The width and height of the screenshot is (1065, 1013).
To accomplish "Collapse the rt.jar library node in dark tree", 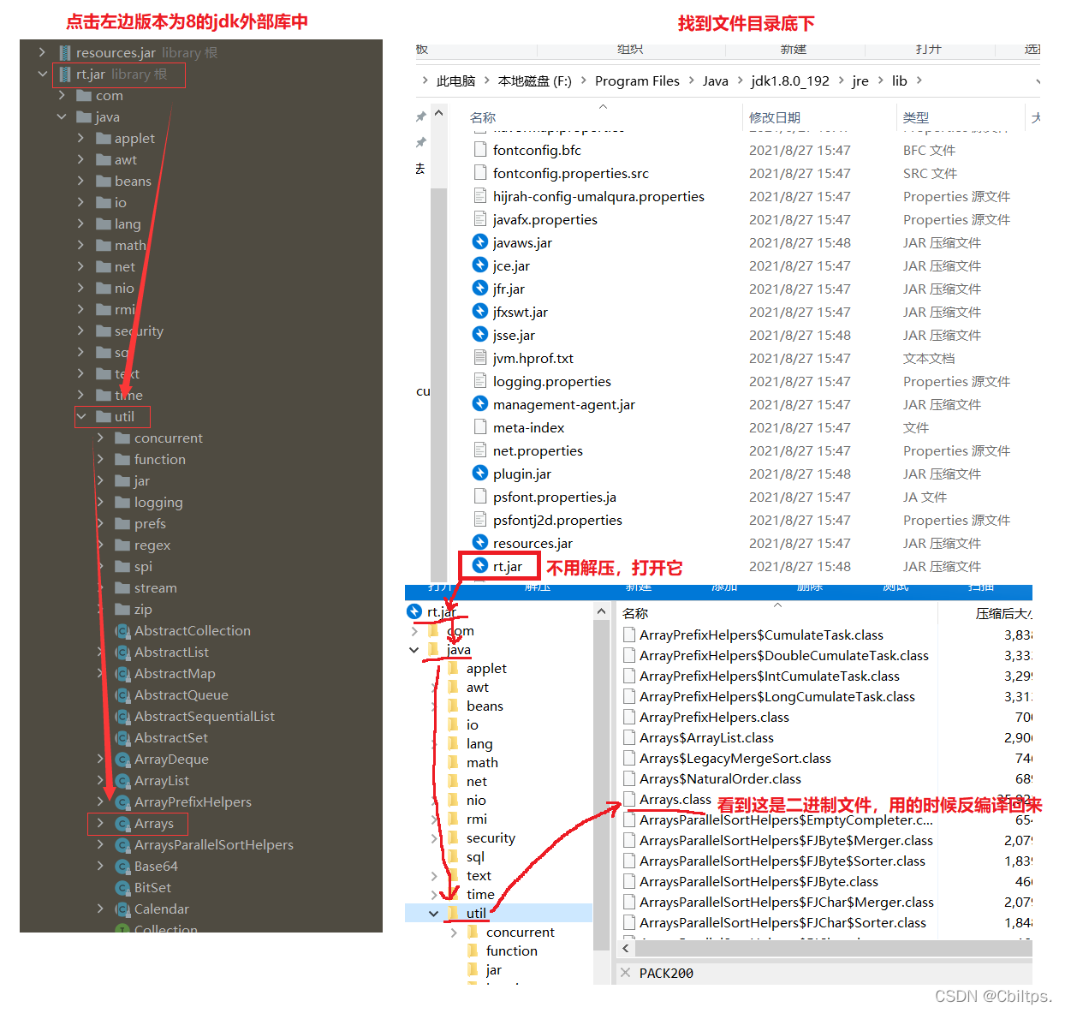I will [42, 74].
